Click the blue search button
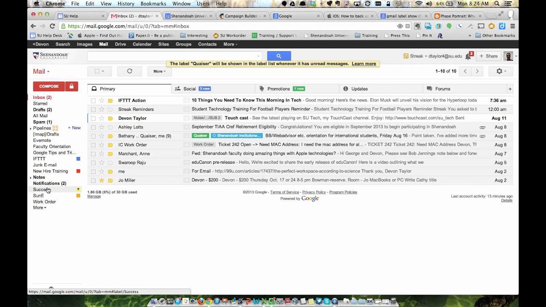The height and width of the screenshot is (307, 546). pyautogui.click(x=279, y=56)
